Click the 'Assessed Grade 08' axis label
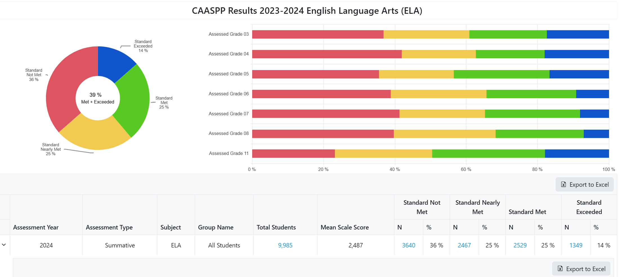Screen dimensions: 620x277 (x=229, y=133)
